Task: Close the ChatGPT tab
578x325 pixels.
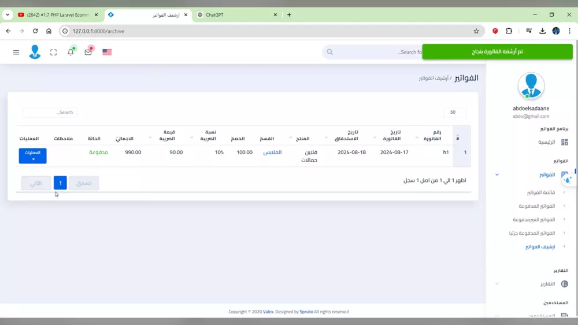Action: 275,15
